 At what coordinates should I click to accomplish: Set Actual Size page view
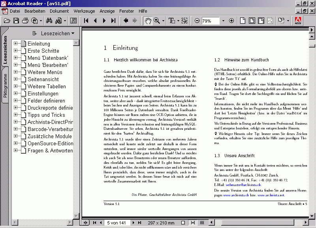coord(243,21)
